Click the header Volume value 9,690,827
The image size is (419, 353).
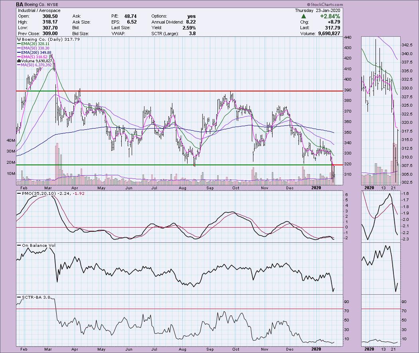click(x=330, y=34)
